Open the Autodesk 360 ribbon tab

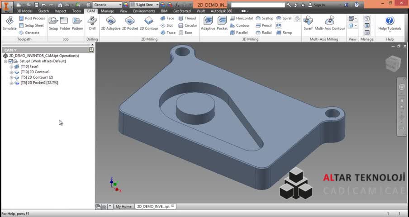(221, 11)
